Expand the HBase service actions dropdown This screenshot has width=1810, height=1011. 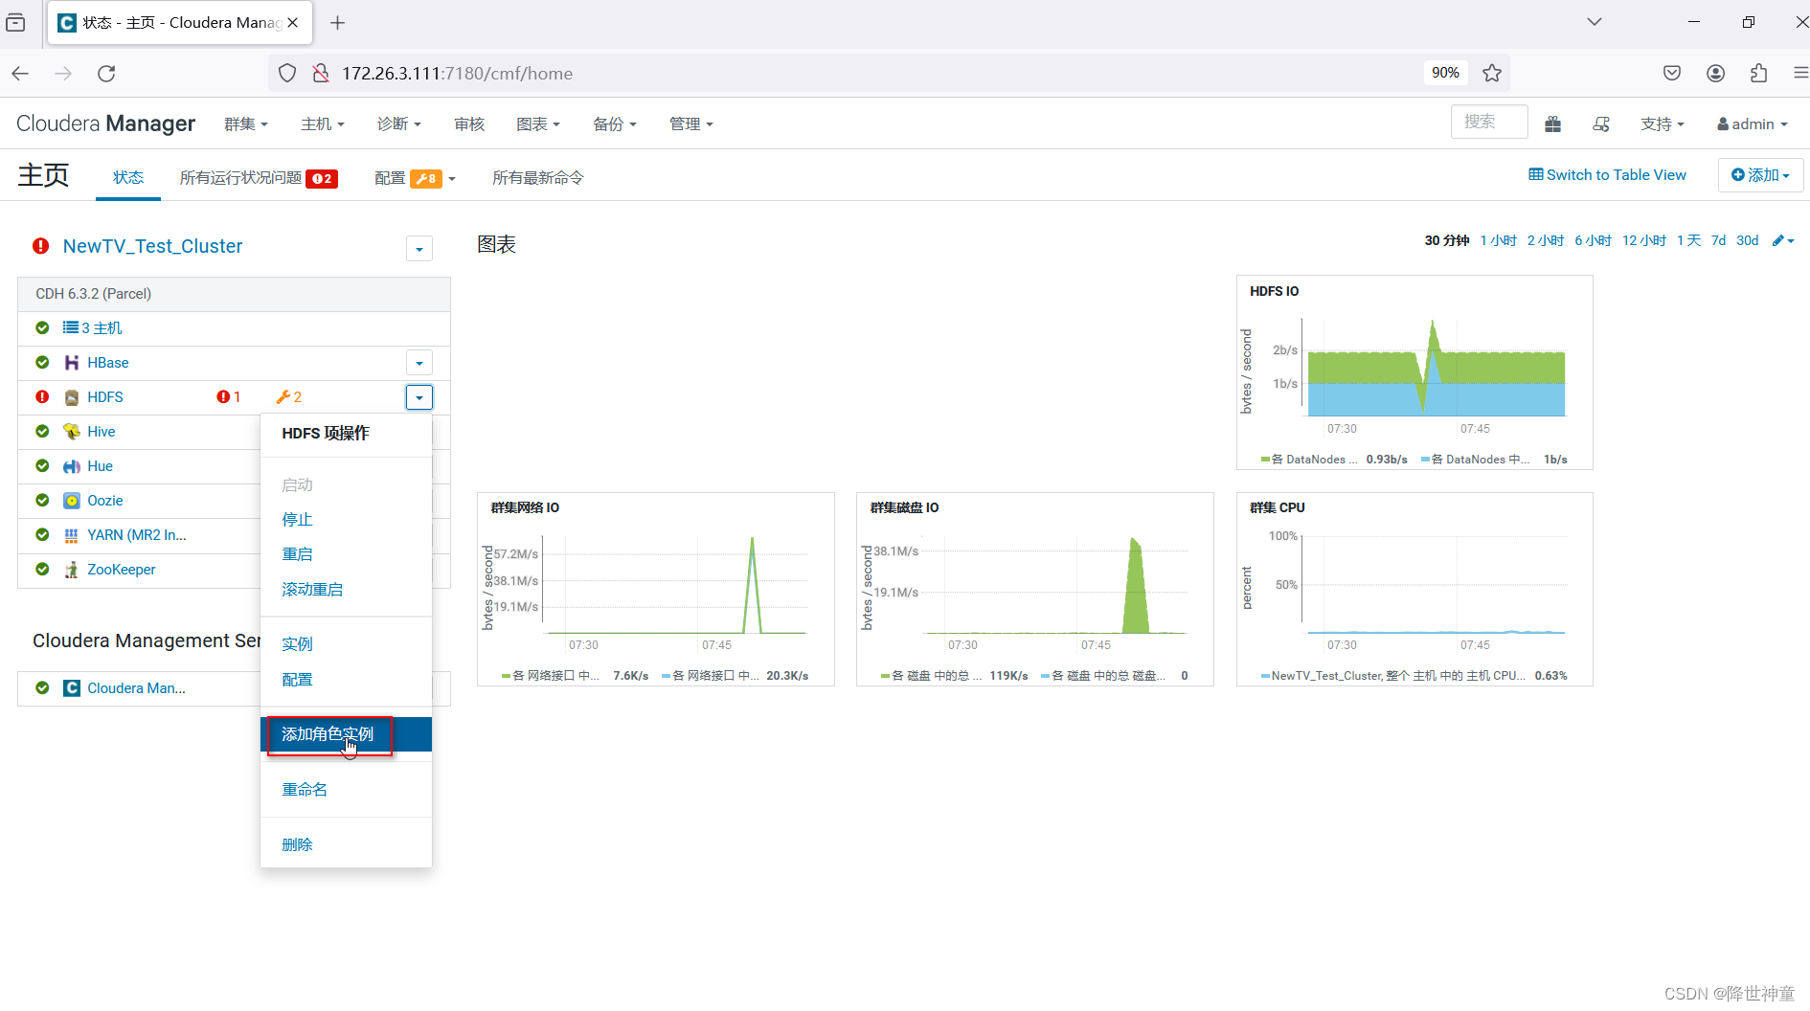tap(419, 363)
